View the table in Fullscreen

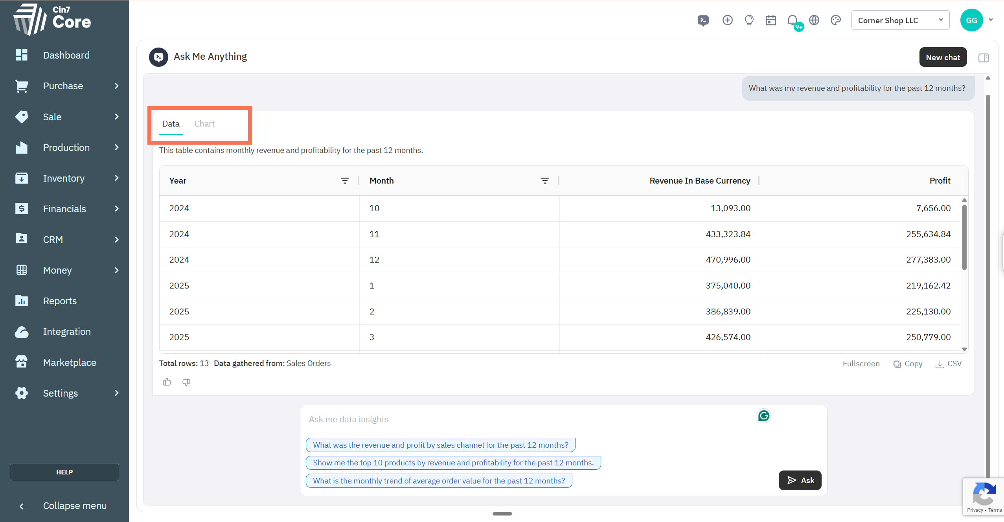tap(861, 364)
